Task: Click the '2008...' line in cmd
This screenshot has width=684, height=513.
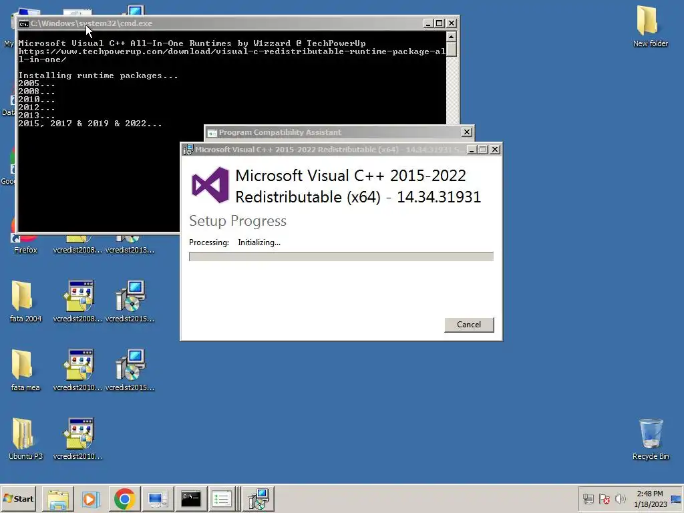Action: (x=37, y=92)
